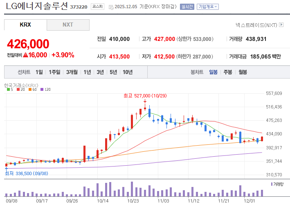This screenshot has height=207, width=290.
Task: Open the 넥스트레이드(NXT) help icon
Action: (281, 25)
